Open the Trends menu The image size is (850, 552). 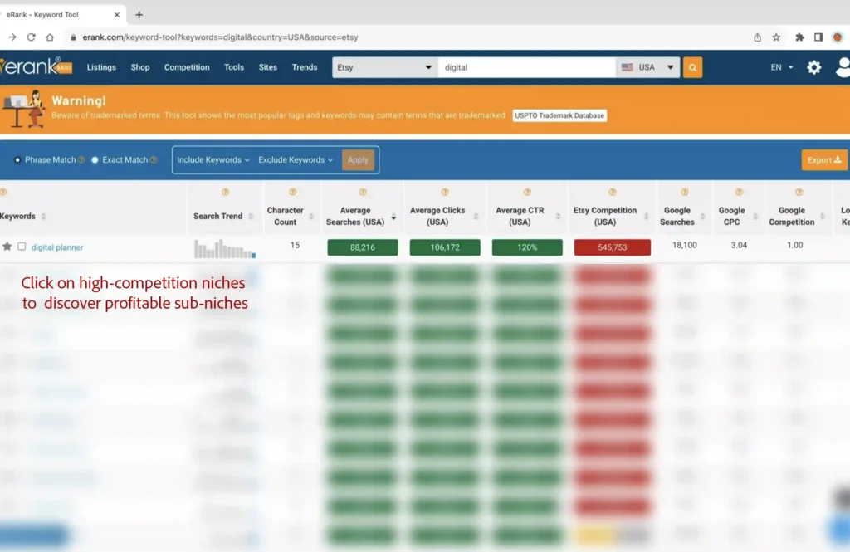(x=305, y=67)
